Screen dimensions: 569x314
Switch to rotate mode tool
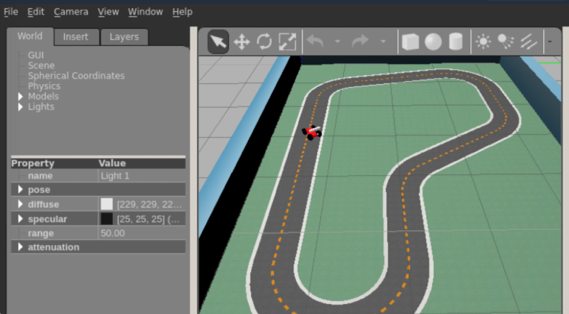point(264,42)
